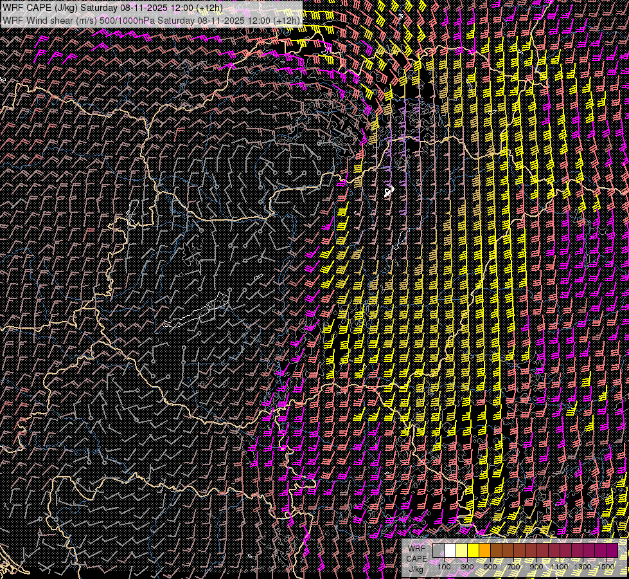Click the WRF Wind shear title line
629x579 pixels.
152,21
